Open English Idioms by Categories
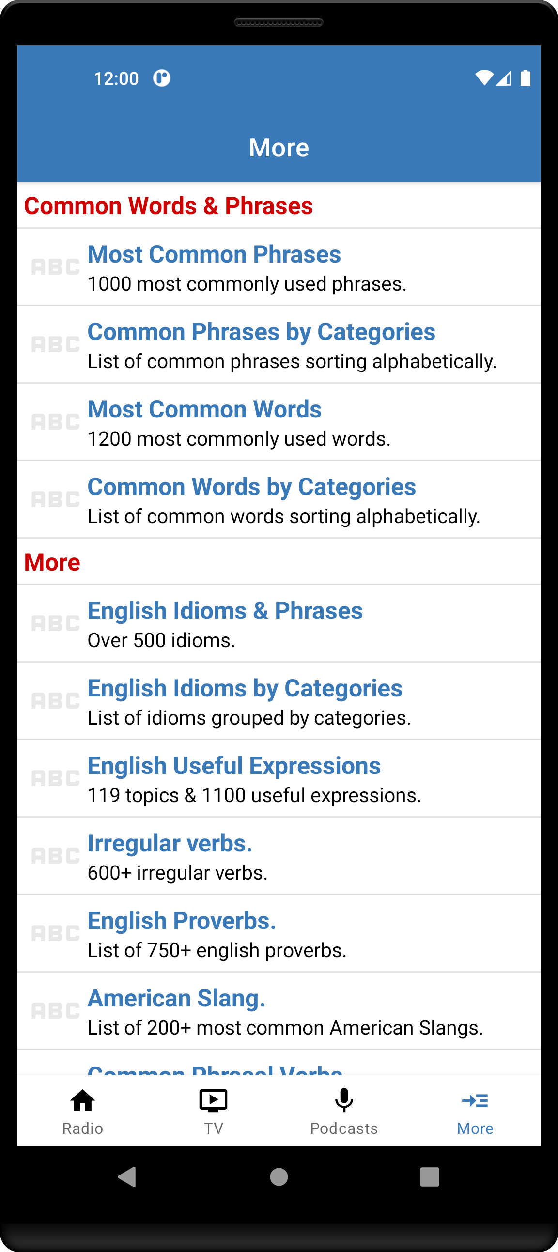 pos(245,688)
